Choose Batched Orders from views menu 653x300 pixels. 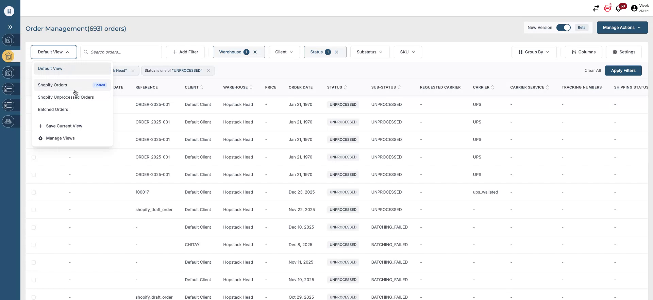pos(53,110)
